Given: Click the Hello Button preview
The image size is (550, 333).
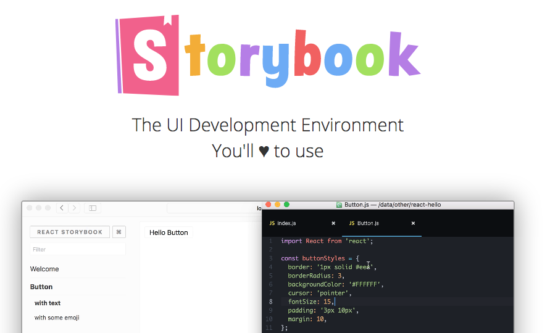Looking at the screenshot, I should pos(169,232).
